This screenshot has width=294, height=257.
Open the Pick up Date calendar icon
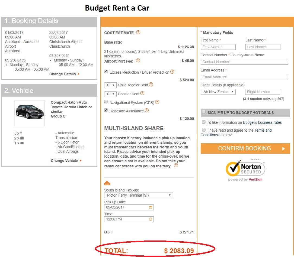150,207
